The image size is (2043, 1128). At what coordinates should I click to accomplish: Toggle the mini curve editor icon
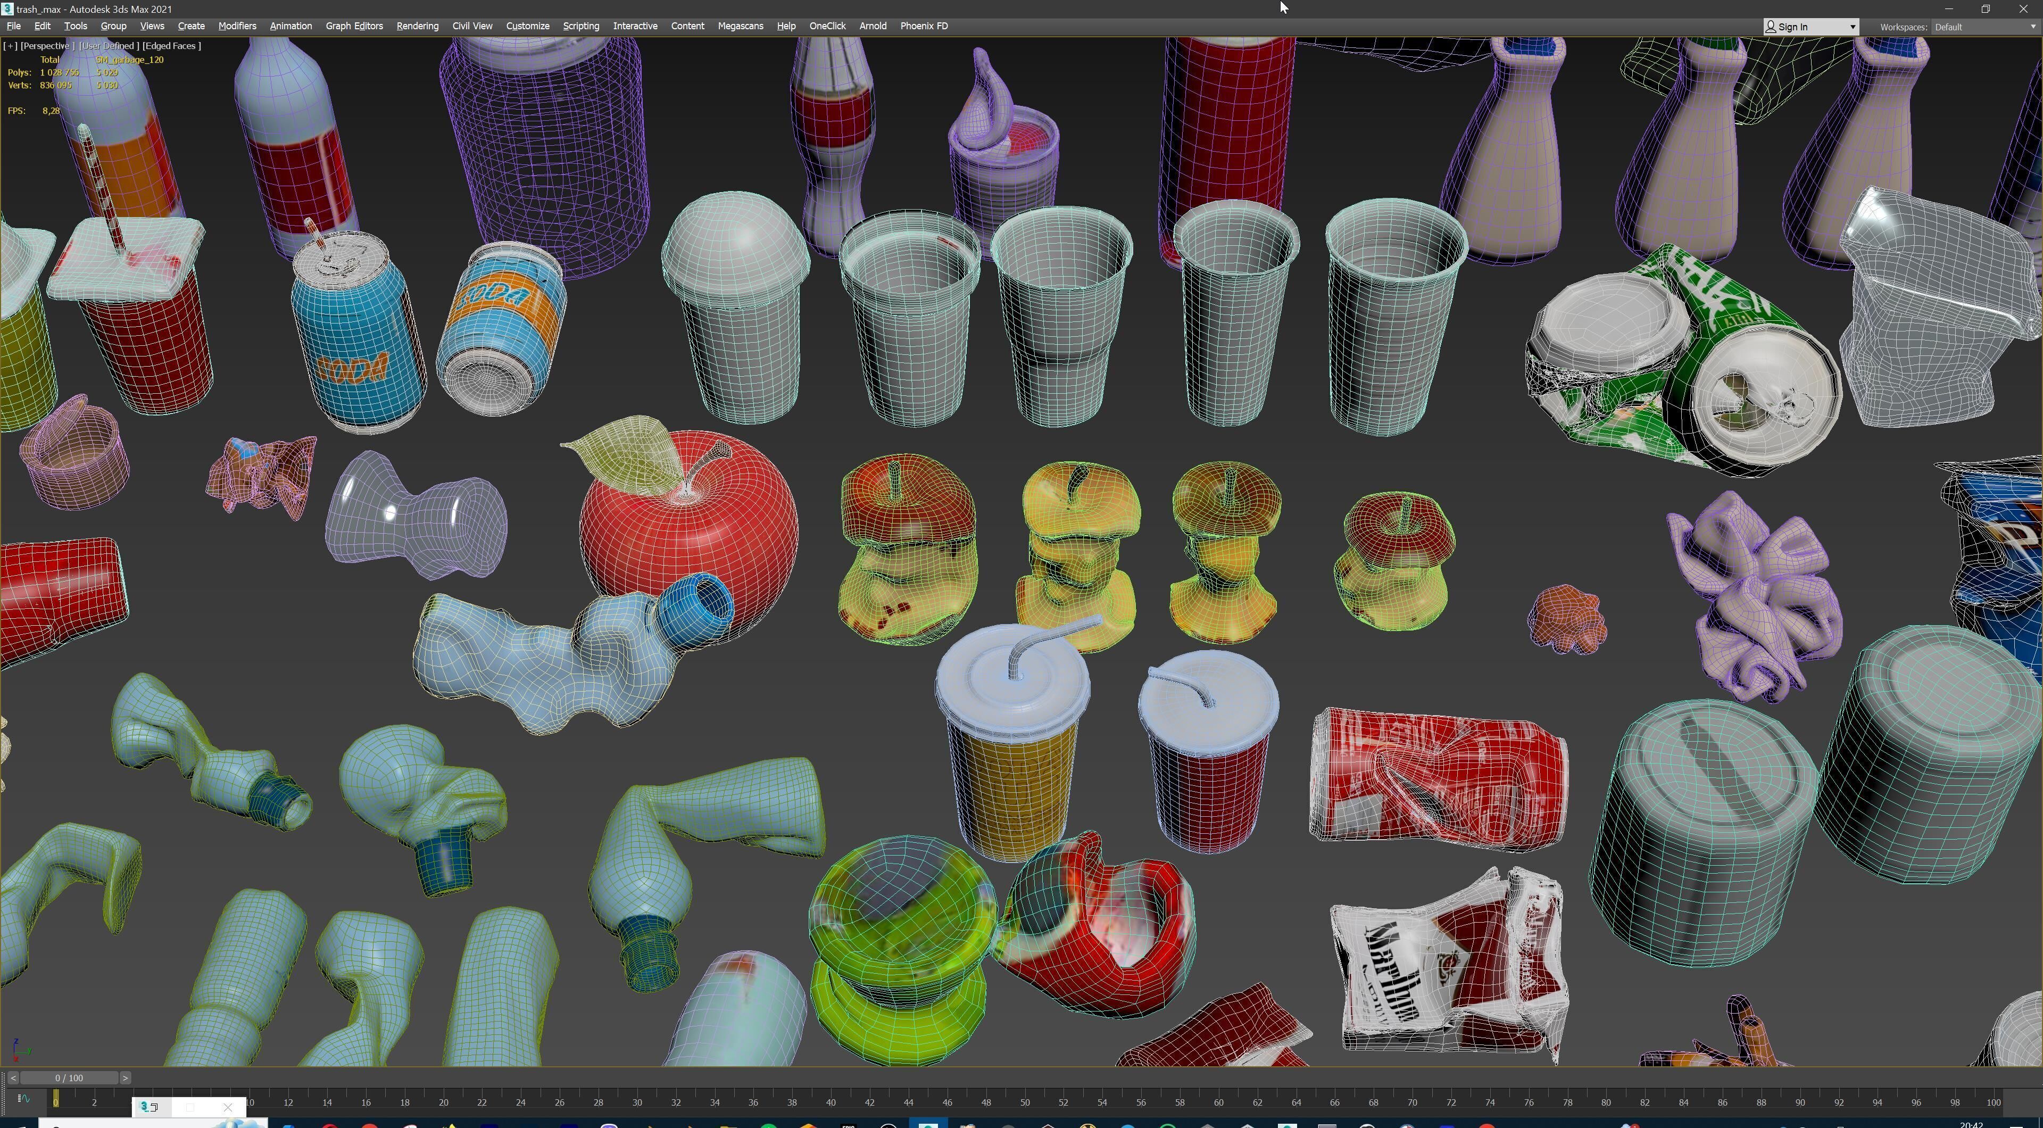coord(23,1099)
